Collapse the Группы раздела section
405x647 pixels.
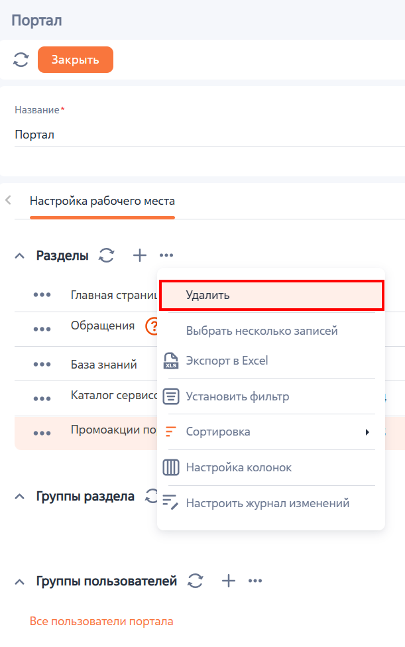19,497
